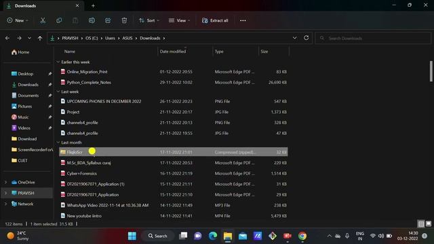Select PRAVISH in the navigation pane

(x=27, y=192)
